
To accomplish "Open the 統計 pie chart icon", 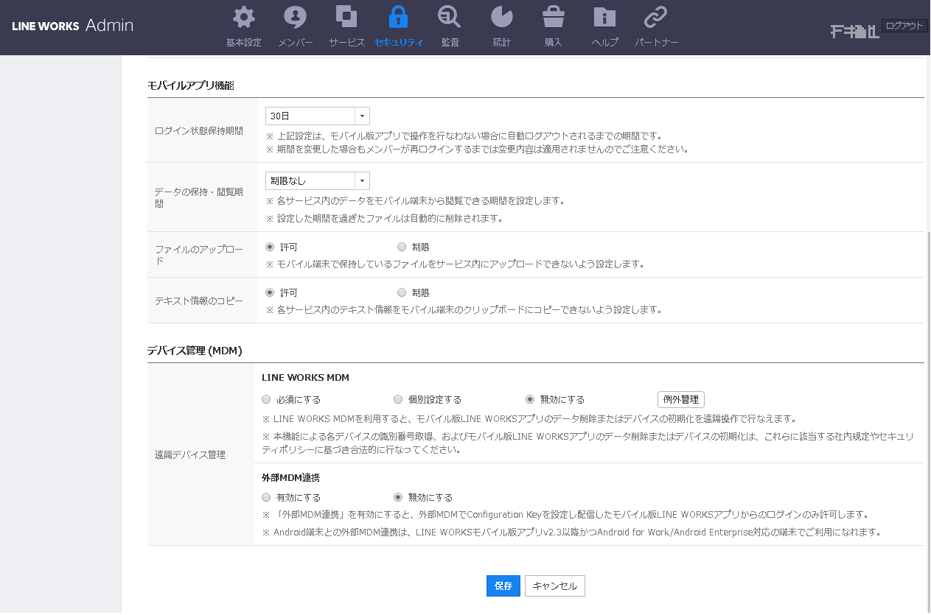I will point(501,18).
